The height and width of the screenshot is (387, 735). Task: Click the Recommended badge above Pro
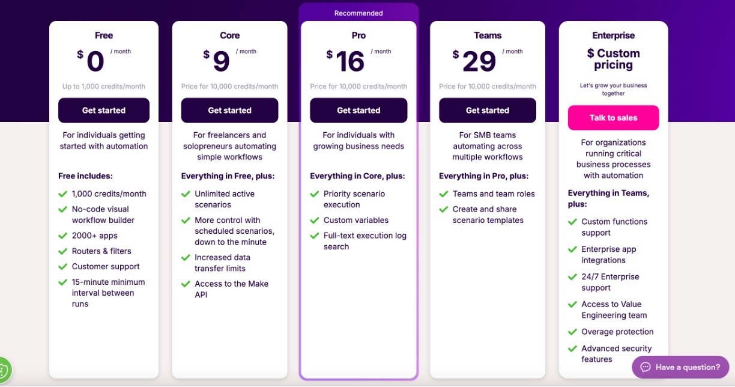358,13
